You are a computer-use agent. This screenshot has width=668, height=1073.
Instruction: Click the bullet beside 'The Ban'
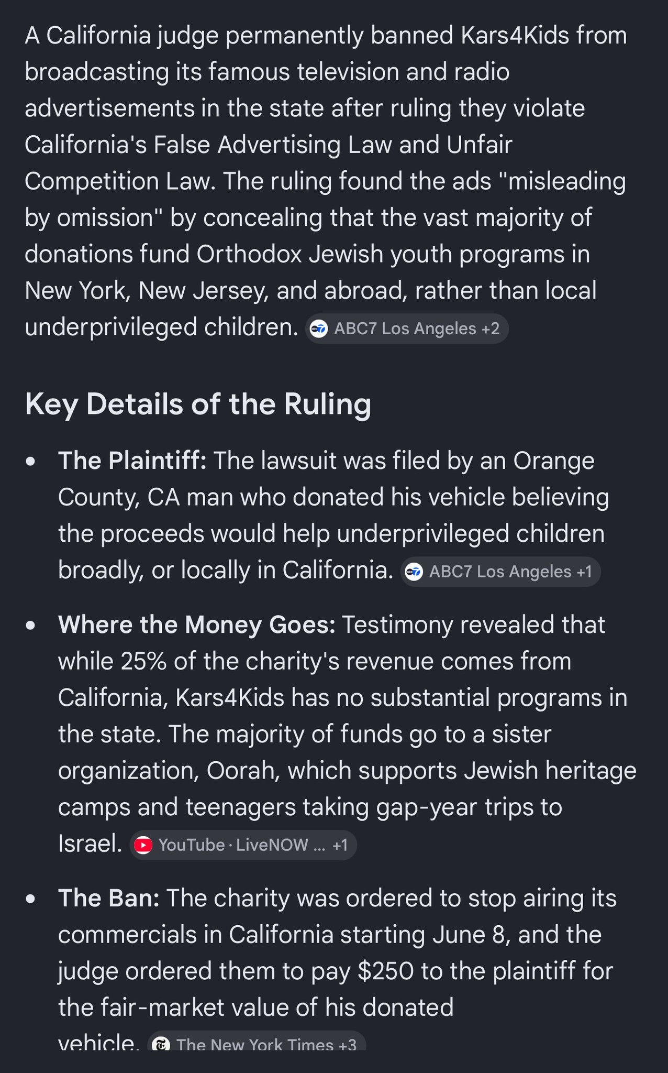pyautogui.click(x=30, y=899)
